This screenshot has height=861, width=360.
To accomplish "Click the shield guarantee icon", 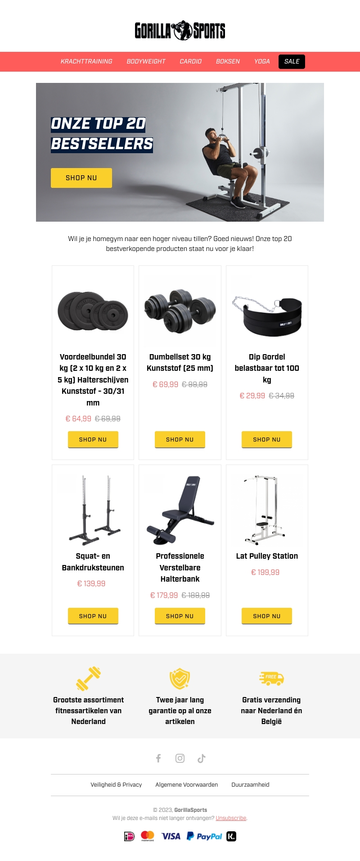I will click(x=180, y=679).
